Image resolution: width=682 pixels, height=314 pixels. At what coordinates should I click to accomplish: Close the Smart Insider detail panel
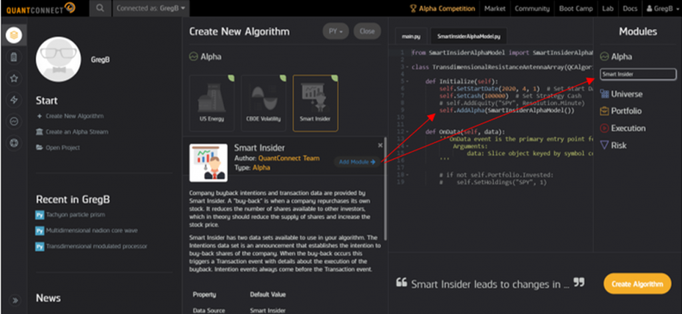pos(380,145)
